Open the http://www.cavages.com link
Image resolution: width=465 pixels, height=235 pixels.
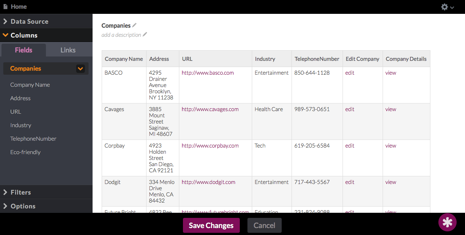click(210, 109)
